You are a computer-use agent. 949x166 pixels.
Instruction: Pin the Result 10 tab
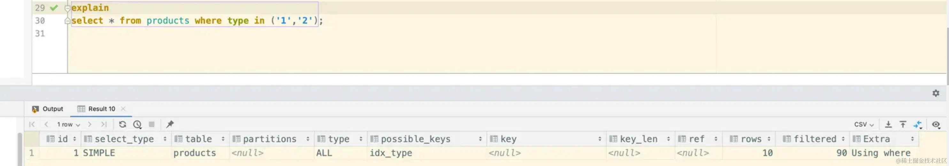pyautogui.click(x=170, y=124)
